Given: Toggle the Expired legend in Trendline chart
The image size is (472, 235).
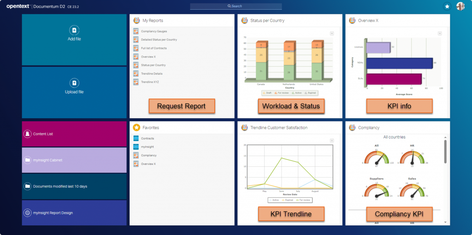Looking at the screenshot, I should (x=287, y=200).
